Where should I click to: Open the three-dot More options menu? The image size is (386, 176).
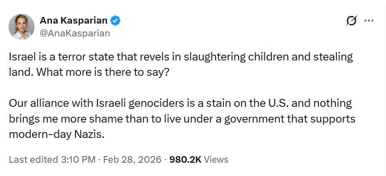pyautogui.click(x=369, y=21)
